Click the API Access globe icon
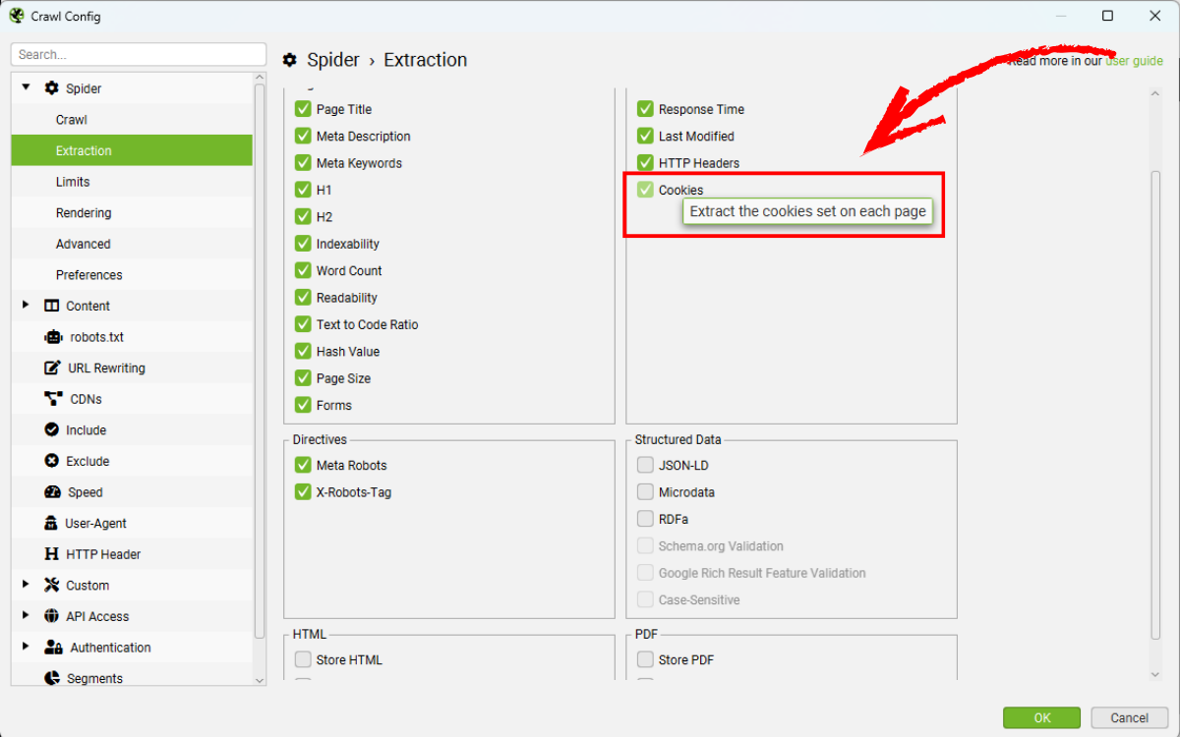Viewport: 1180px width, 737px height. click(x=52, y=616)
